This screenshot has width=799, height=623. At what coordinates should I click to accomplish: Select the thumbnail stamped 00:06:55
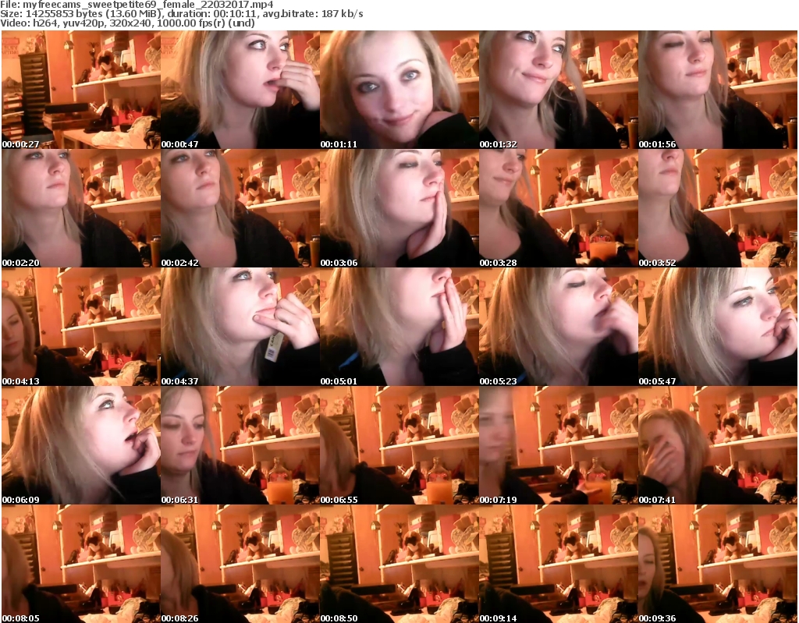(399, 445)
